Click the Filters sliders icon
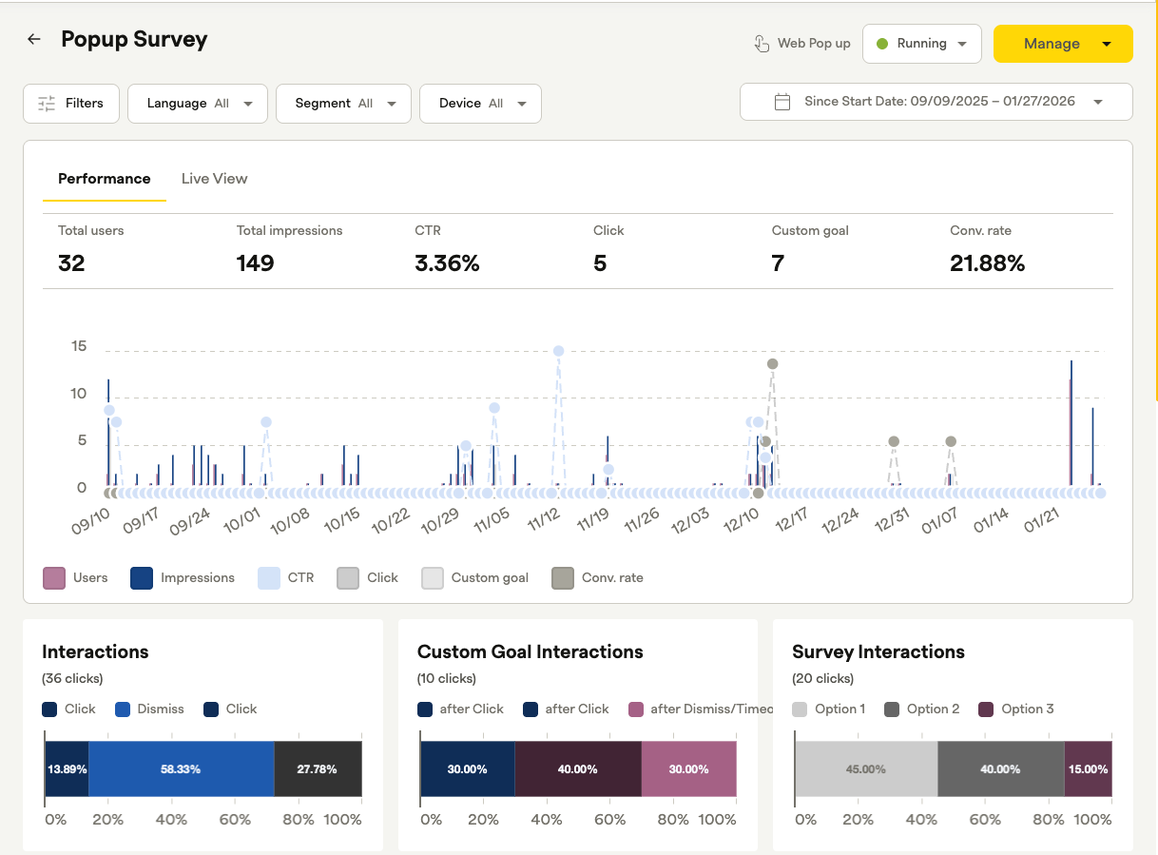This screenshot has height=855, width=1158. [x=47, y=104]
